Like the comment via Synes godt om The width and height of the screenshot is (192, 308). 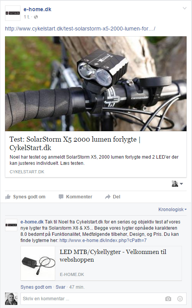point(36,287)
